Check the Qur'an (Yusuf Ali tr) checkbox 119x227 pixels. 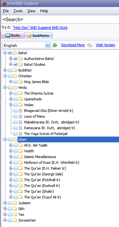click(16, 197)
